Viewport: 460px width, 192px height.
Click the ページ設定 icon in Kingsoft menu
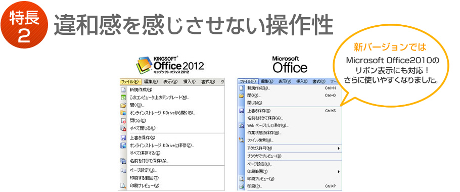pyautogui.click(x=123, y=170)
